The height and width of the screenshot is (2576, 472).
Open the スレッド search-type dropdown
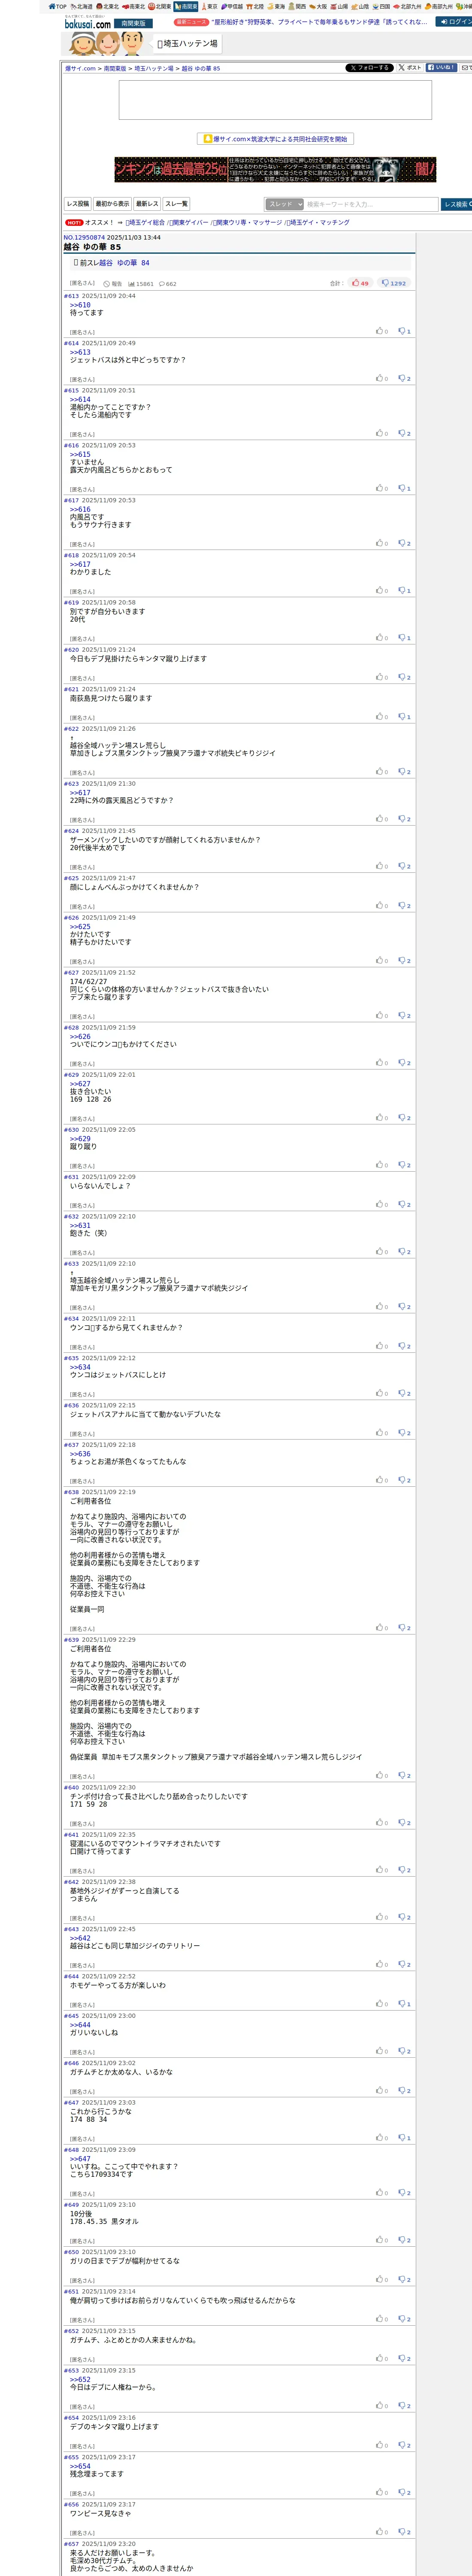285,204
